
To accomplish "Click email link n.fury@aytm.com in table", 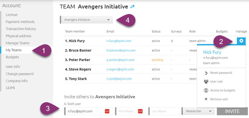I will coord(119,41).
